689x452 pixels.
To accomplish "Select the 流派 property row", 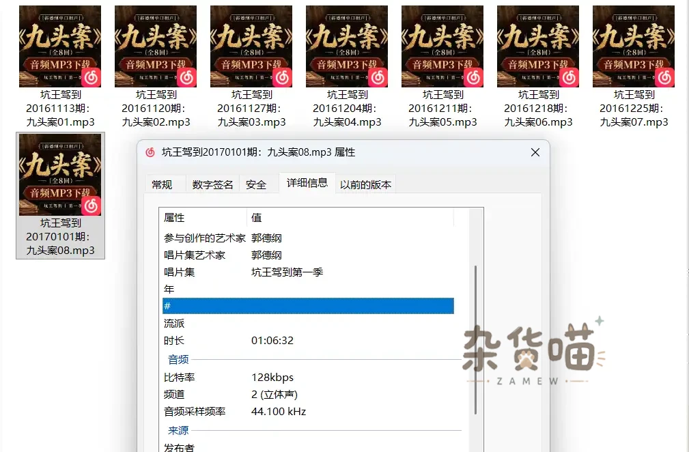I will pyautogui.click(x=308, y=324).
